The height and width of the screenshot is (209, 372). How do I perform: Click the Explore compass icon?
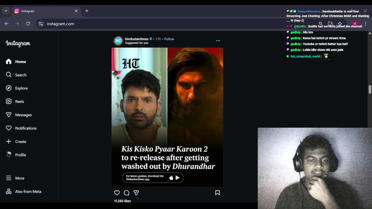point(9,88)
